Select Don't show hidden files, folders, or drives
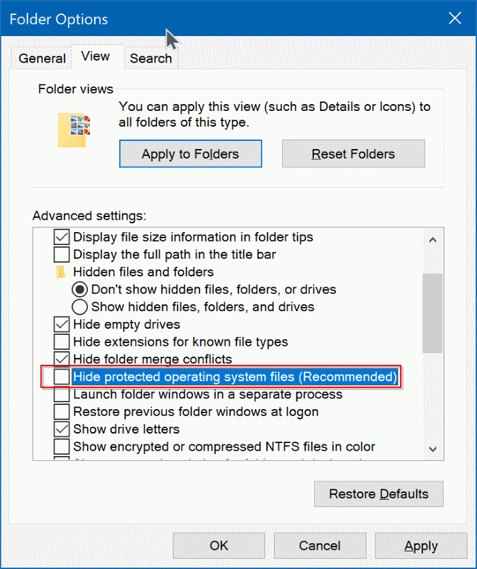The width and height of the screenshot is (477, 569). pyautogui.click(x=80, y=289)
